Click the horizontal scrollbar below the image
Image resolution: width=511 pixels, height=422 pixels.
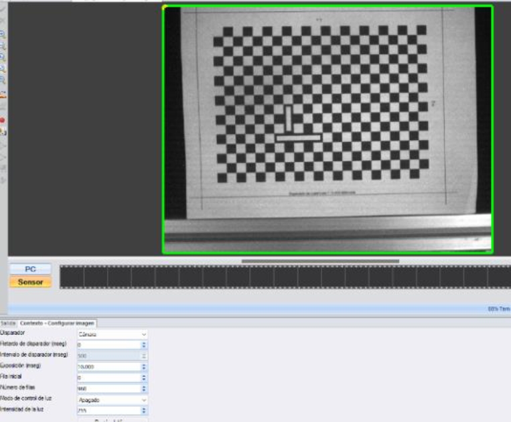tap(320, 261)
